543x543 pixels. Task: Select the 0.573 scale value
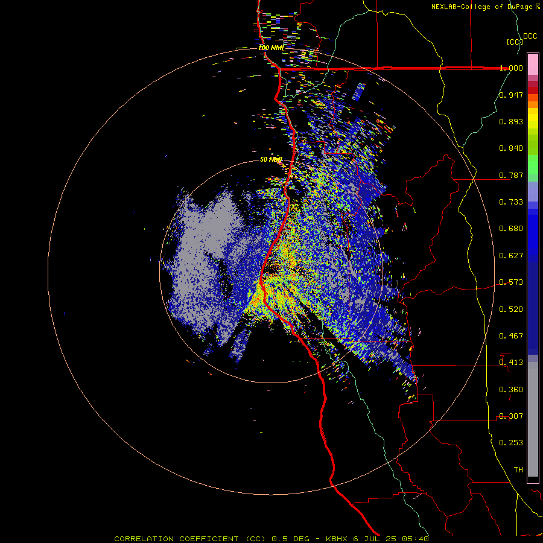(511, 282)
